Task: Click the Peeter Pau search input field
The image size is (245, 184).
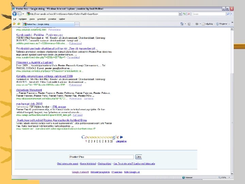Action: (101, 157)
